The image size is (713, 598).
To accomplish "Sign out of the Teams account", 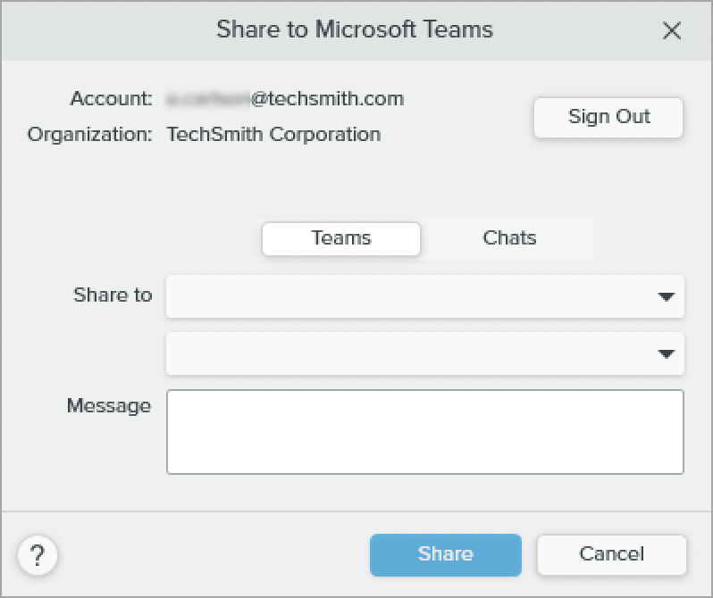I will [608, 117].
